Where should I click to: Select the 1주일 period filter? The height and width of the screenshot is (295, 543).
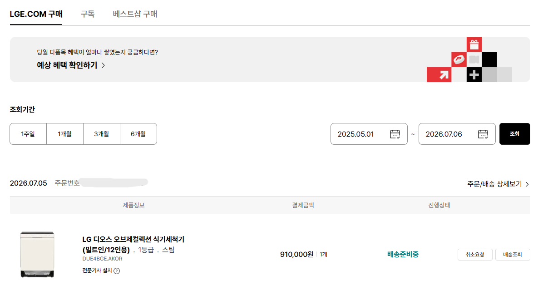[28, 133]
